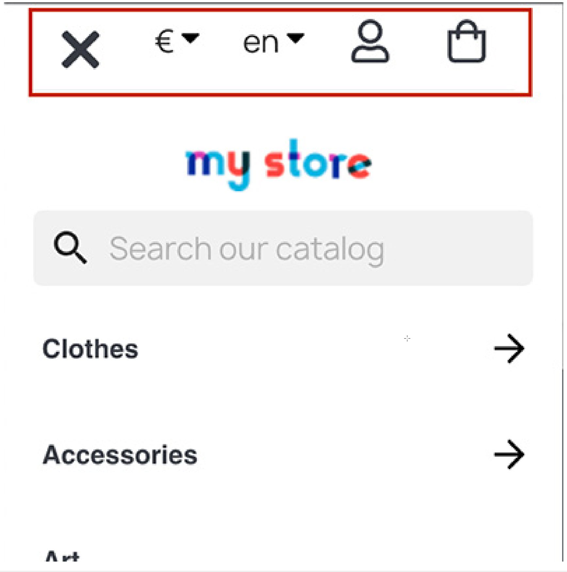567x572 pixels.
Task: Focus the Search our catalog field
Action: click(283, 248)
